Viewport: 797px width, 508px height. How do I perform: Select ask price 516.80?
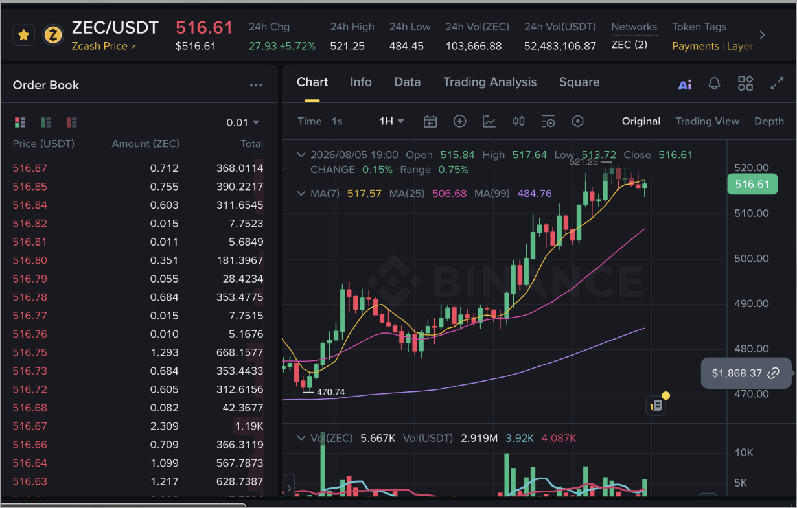(x=30, y=260)
